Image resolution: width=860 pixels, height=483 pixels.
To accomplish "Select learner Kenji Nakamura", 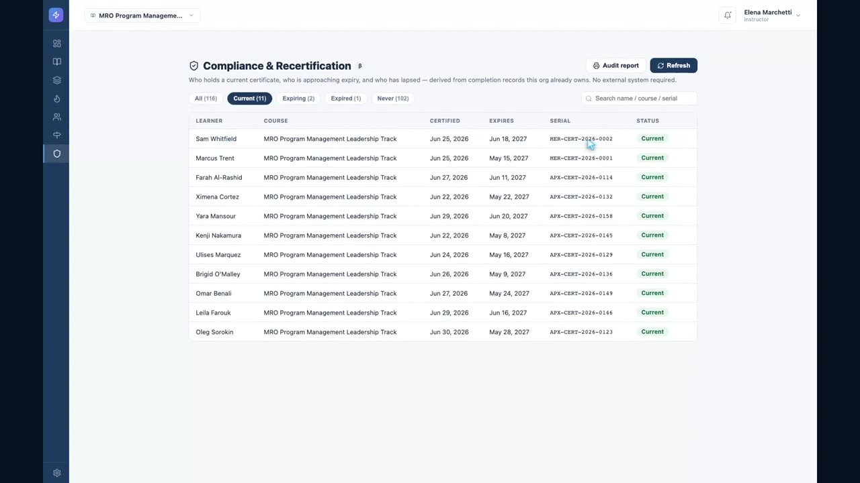I will click(x=218, y=235).
